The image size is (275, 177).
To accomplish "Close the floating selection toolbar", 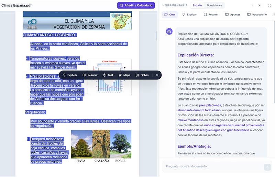I will point(157,75).
